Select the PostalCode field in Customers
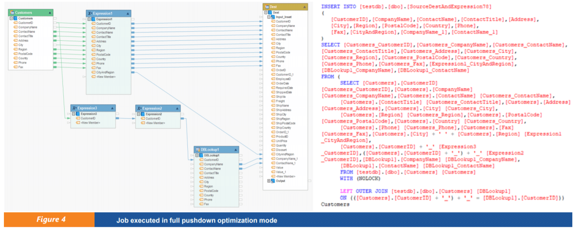 (25, 54)
